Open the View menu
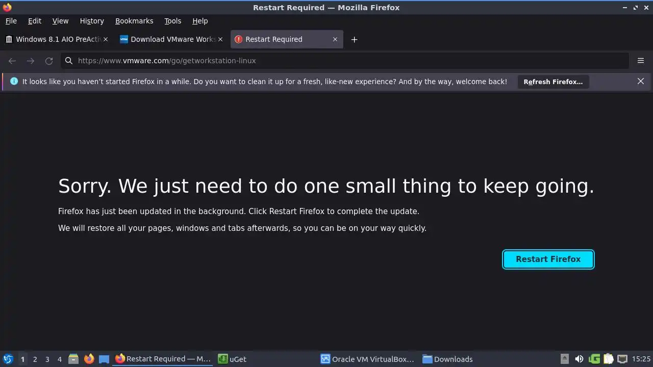The image size is (653, 367). 60,21
